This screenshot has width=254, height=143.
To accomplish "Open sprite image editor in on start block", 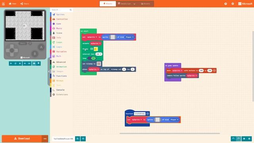I will [x=113, y=37].
